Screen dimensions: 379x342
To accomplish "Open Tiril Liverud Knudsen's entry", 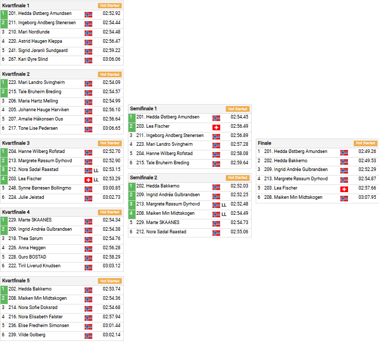I will point(38,266).
